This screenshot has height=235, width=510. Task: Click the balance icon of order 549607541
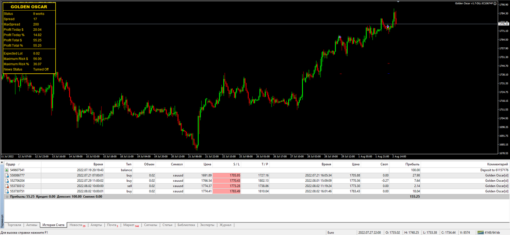click(x=7, y=170)
